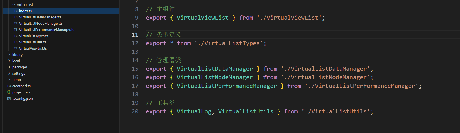460x133 pixels.
Task: Expand the library folder
Action: pyautogui.click(x=9, y=55)
